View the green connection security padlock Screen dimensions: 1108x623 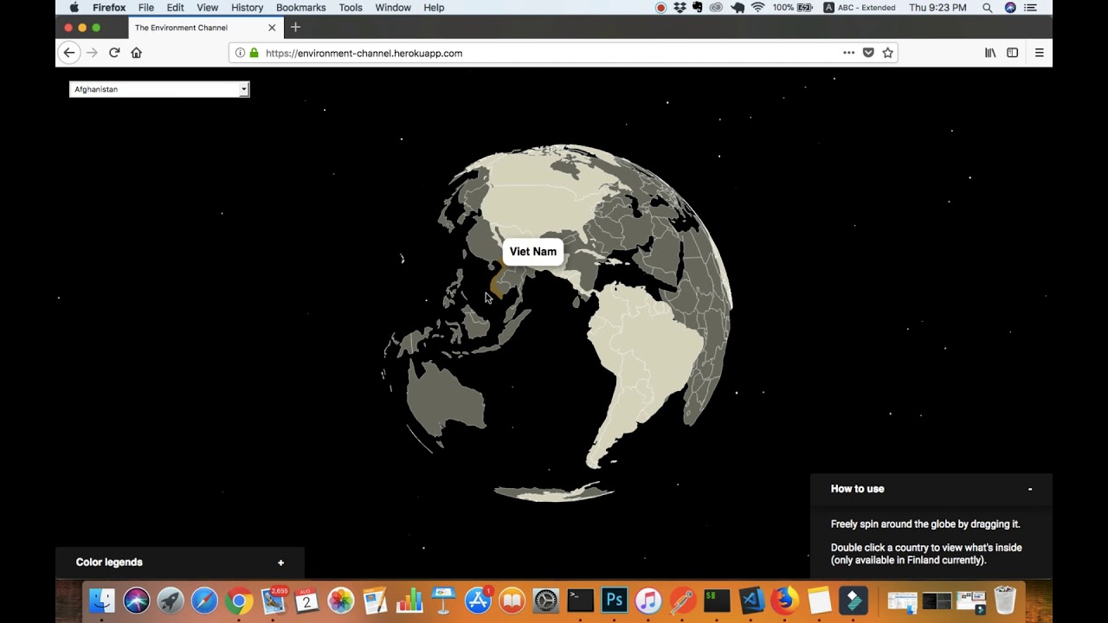pos(254,53)
